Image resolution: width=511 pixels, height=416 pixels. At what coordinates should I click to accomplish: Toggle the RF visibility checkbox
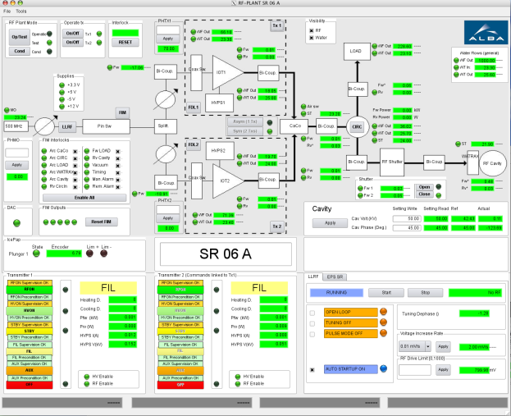310,30
